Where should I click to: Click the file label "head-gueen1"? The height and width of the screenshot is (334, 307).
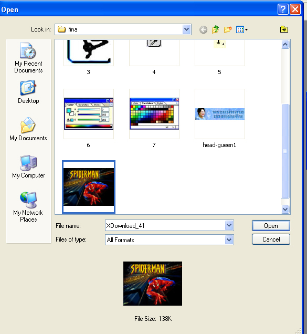(219, 145)
